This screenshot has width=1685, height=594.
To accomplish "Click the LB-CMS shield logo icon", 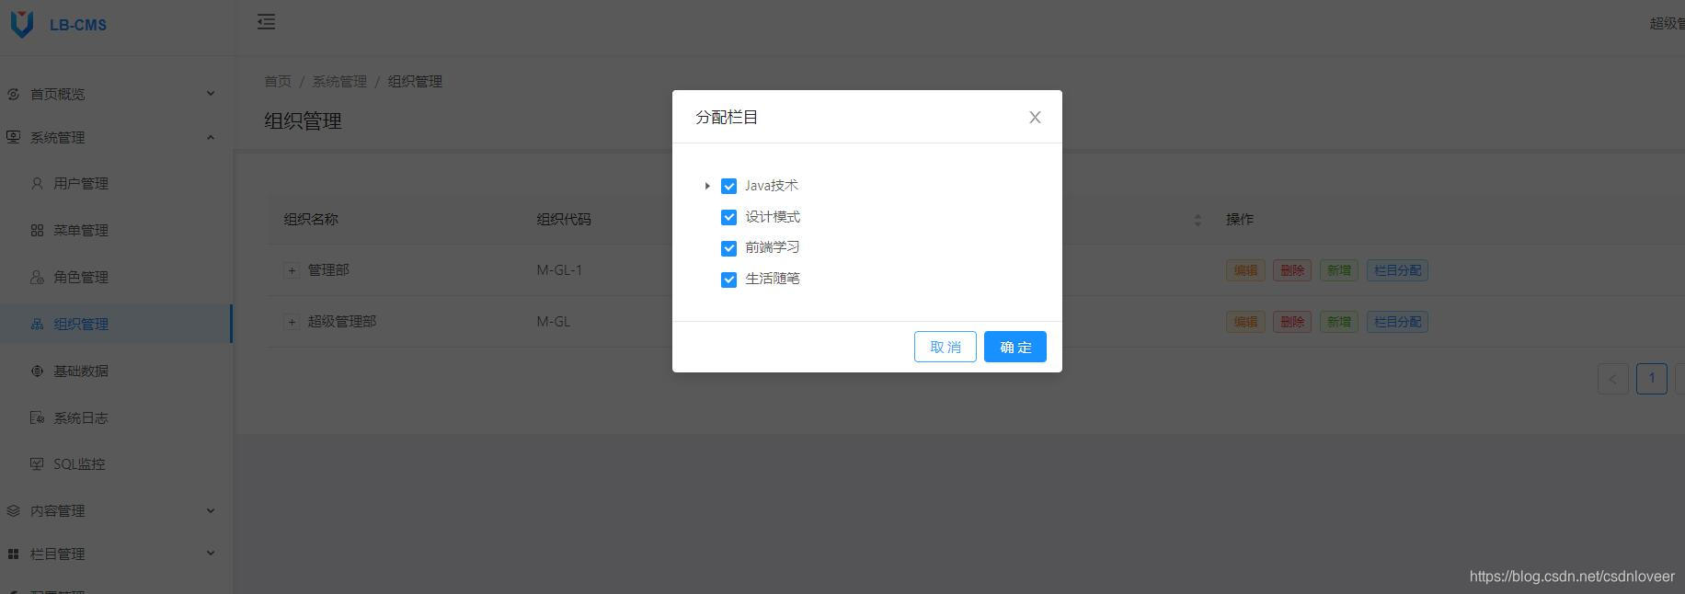I will coord(22,24).
